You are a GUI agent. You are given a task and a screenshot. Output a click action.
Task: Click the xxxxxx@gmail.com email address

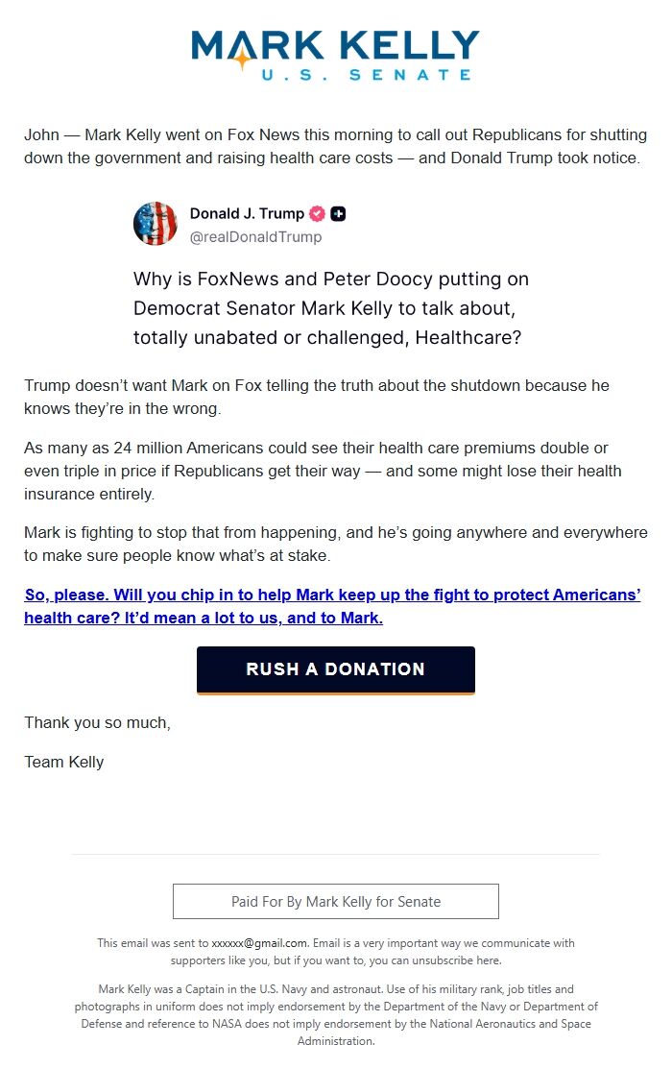259,943
